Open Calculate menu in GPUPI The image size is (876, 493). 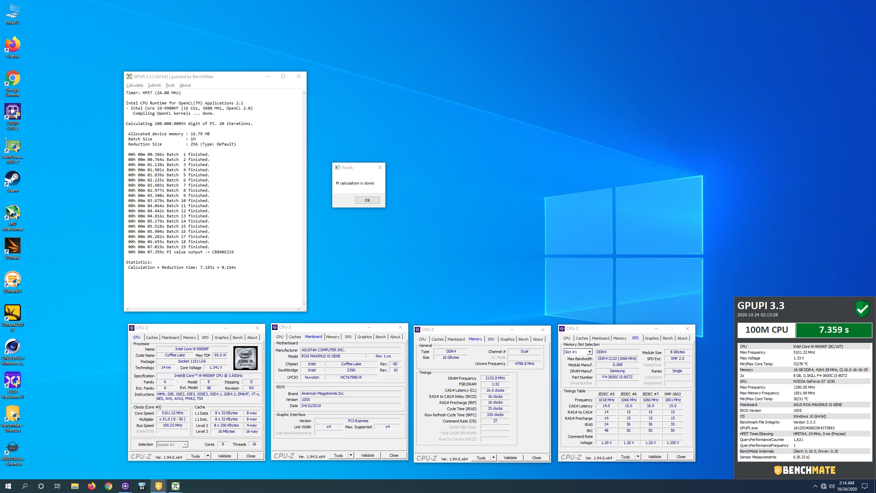pos(134,85)
